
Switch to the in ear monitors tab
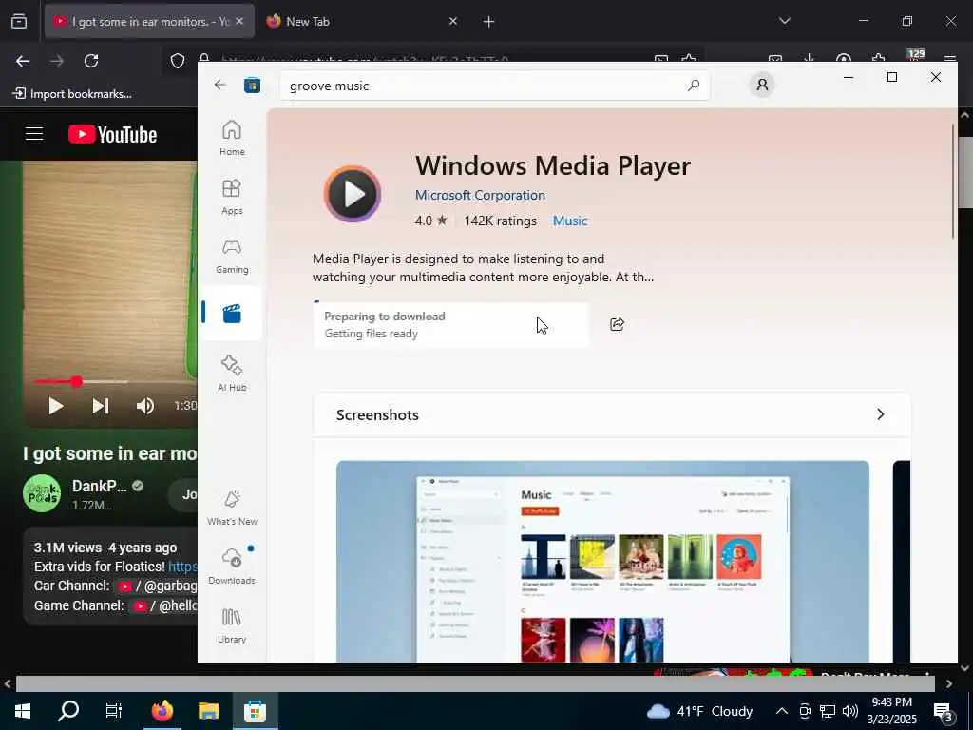click(x=149, y=21)
